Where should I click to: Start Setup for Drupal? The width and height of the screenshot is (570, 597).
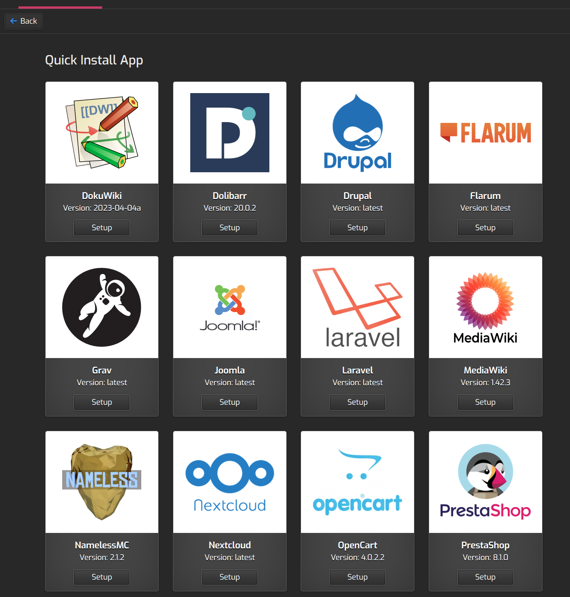pyautogui.click(x=357, y=228)
